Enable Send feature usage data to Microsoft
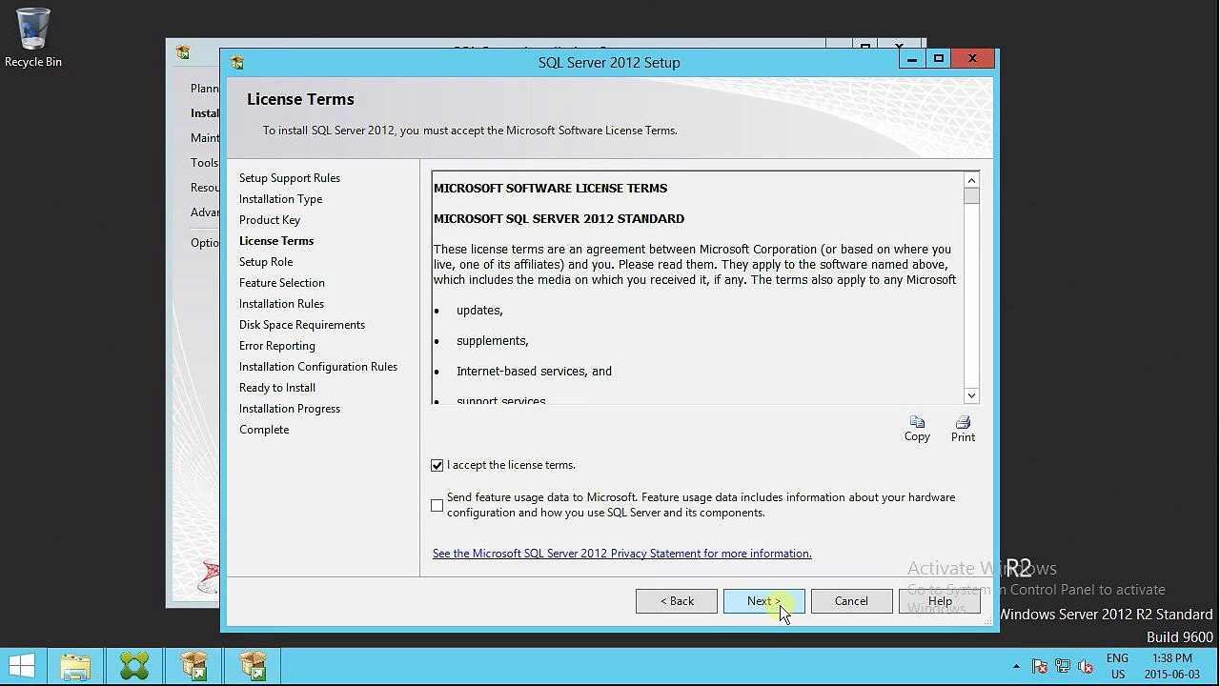Screen dimensions: 1220x686 (437, 505)
